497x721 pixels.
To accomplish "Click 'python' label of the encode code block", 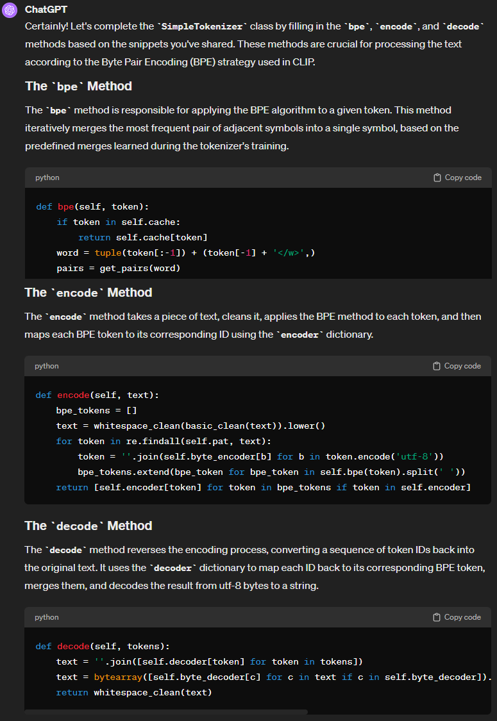I will [x=47, y=366].
